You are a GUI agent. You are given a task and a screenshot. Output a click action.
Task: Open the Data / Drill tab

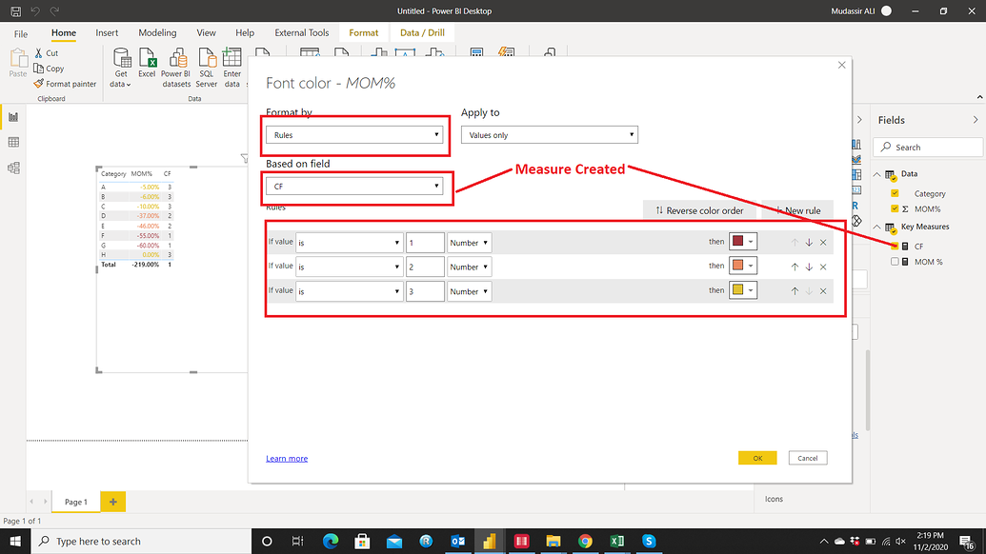pos(422,31)
